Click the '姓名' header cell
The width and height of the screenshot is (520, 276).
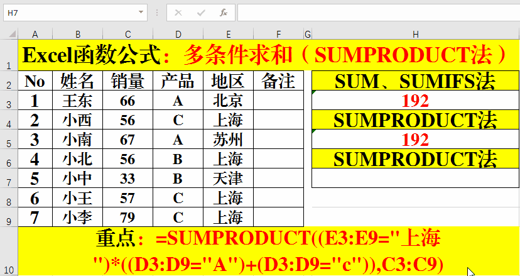point(78,80)
